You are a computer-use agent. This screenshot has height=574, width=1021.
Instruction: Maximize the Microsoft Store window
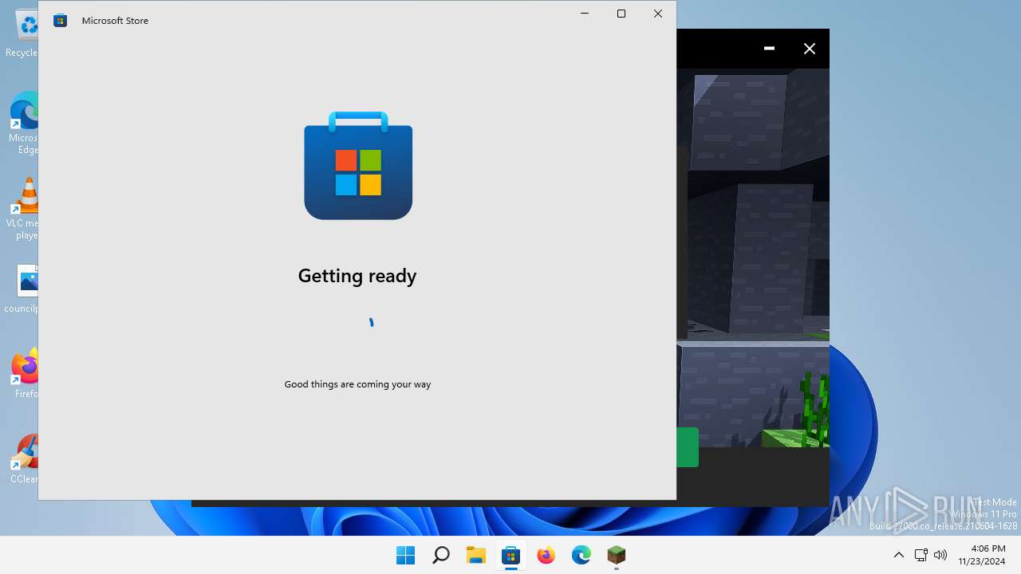(621, 14)
